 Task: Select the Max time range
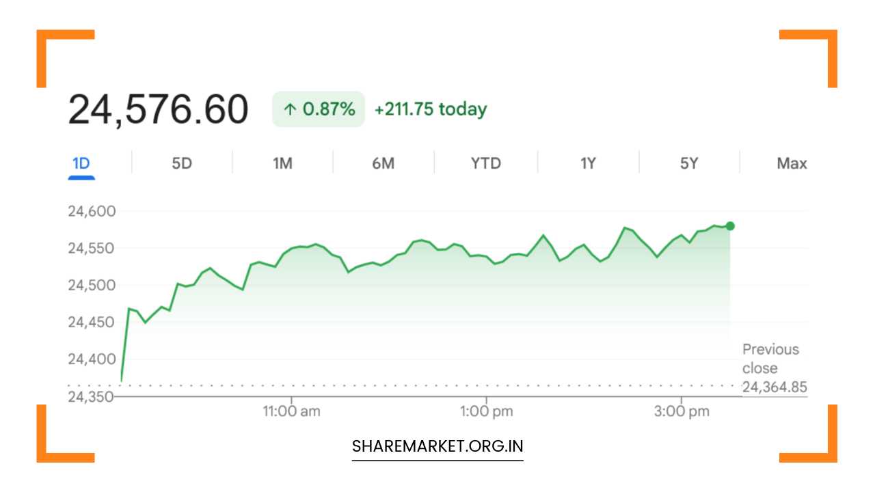pyautogui.click(x=792, y=163)
